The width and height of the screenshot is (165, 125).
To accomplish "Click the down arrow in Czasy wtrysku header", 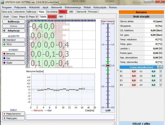I will point(161,67).
